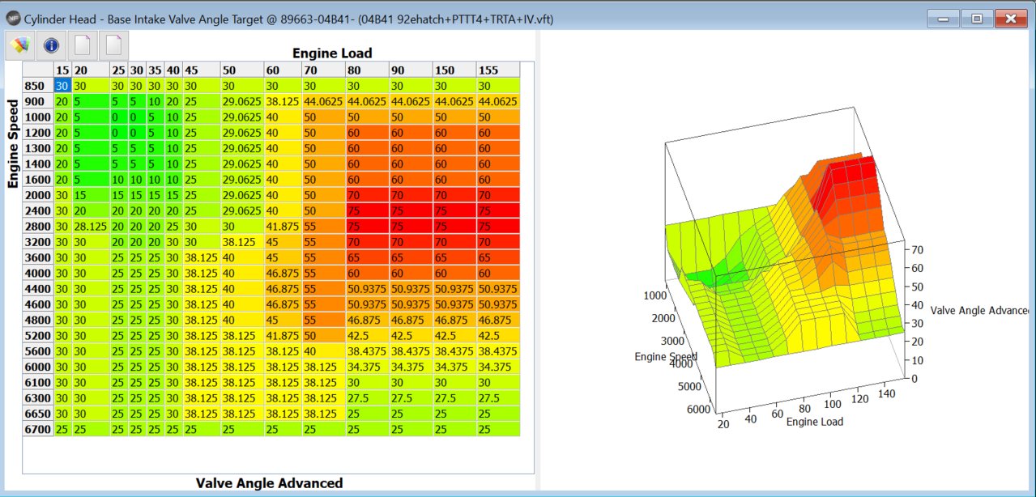The width and height of the screenshot is (1036, 497).
Task: Select the 2400 engine speed row header
Action: pyautogui.click(x=38, y=210)
